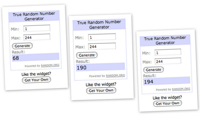Select the Max field above the 190 result
The image size is (200, 115).
pos(102,46)
